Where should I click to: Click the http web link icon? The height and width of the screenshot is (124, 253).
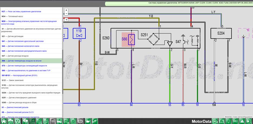95,121
